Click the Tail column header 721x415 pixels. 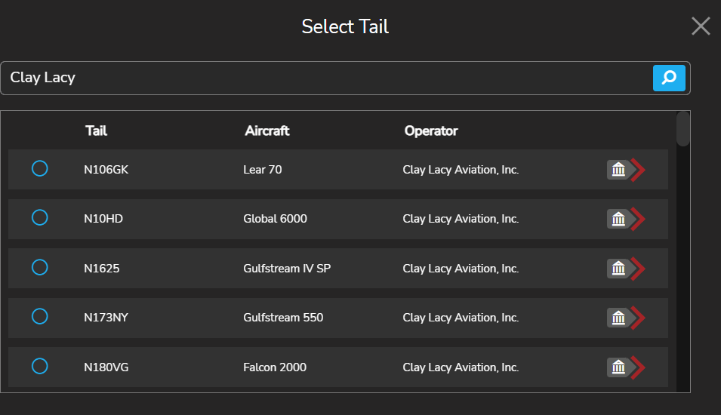pyautogui.click(x=96, y=131)
